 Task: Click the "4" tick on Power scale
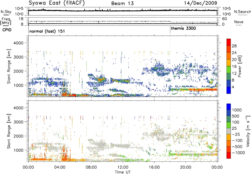point(233,87)
